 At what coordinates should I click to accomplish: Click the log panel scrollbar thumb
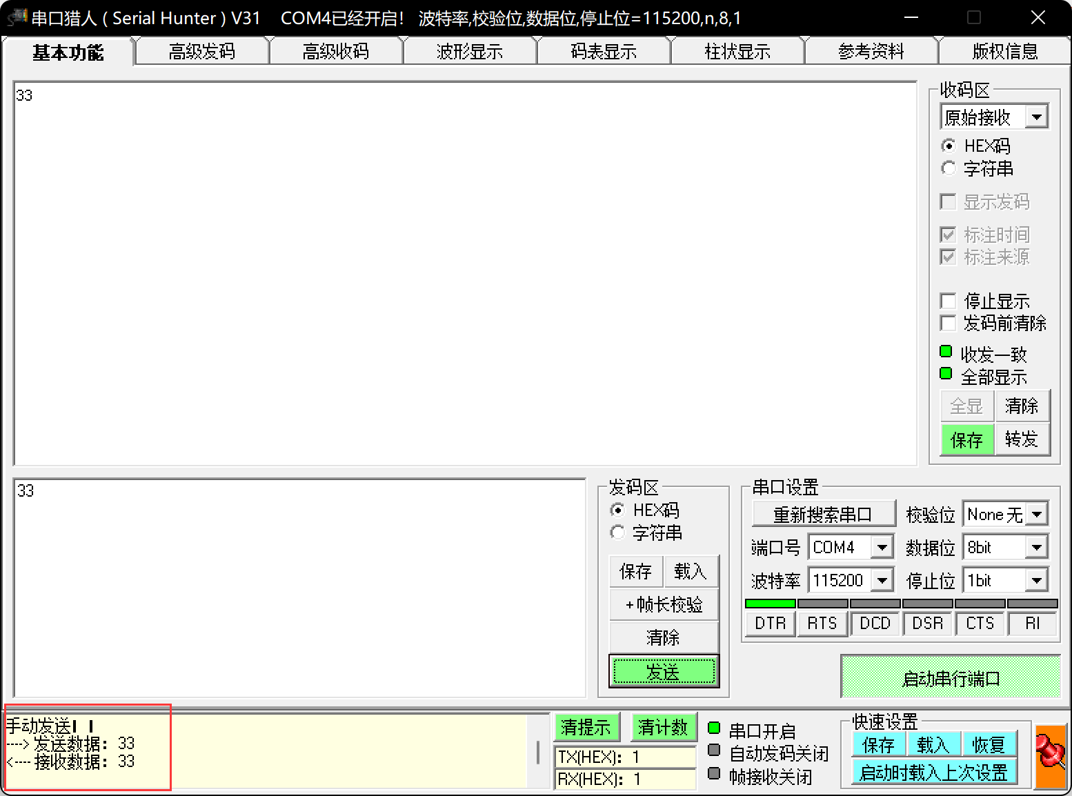tap(538, 752)
